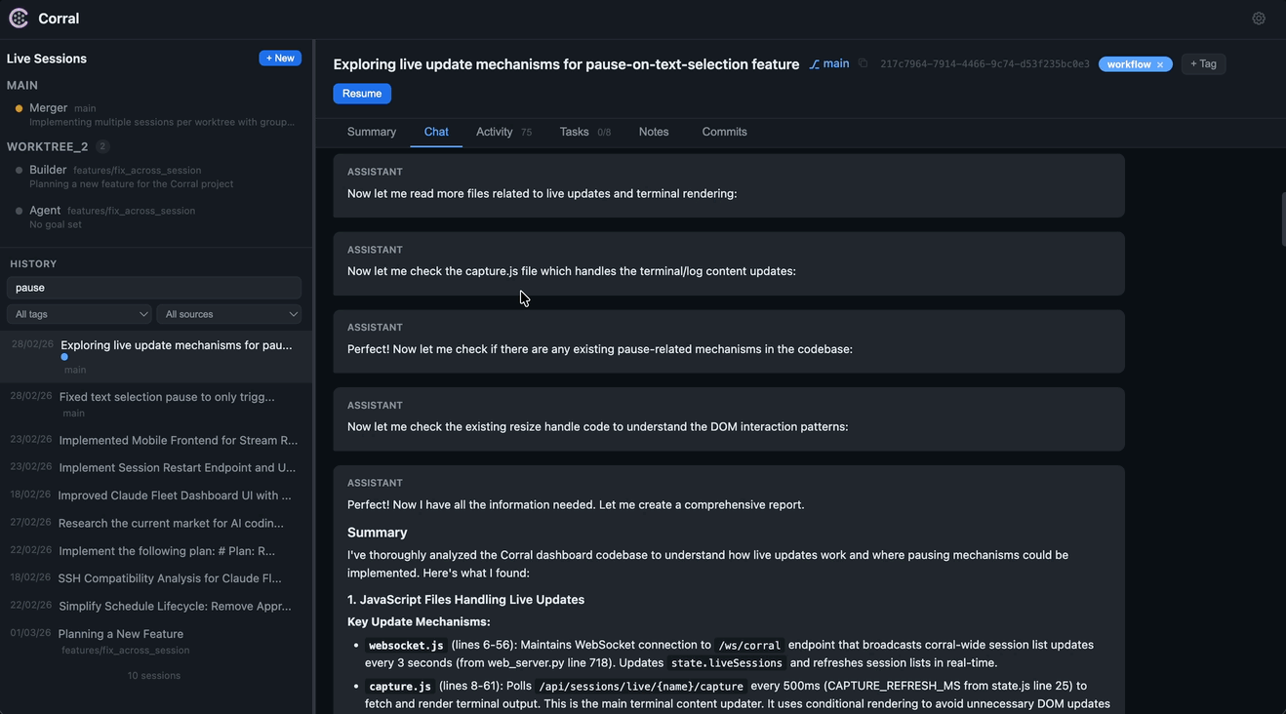Image resolution: width=1286 pixels, height=714 pixels.
Task: Click the + New session button
Action: 280,59
